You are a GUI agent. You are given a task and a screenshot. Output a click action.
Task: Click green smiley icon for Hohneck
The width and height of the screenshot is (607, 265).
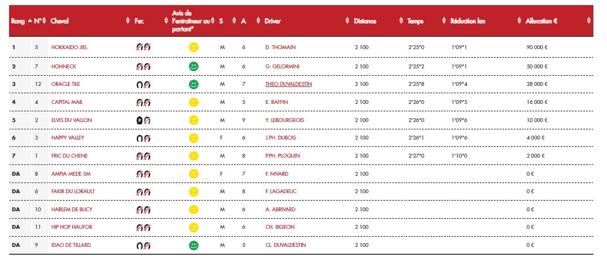193,67
